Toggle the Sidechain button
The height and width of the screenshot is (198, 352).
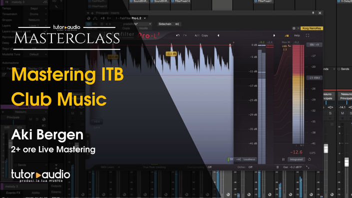(x=168, y=24)
